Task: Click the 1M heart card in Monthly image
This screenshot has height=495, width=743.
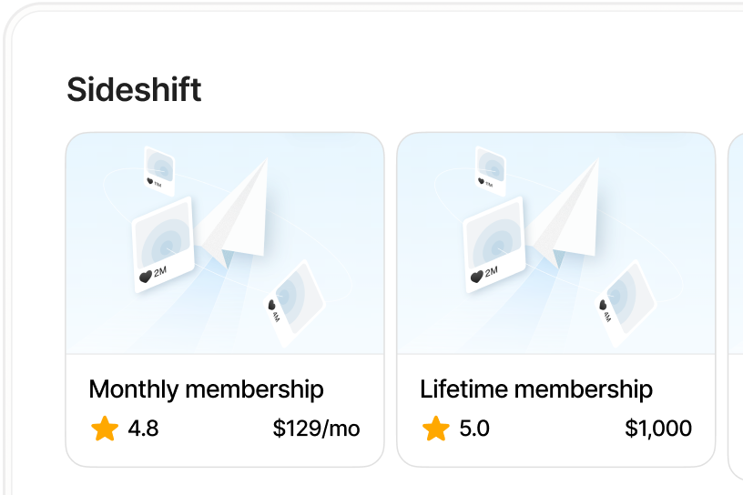Action: (x=159, y=170)
